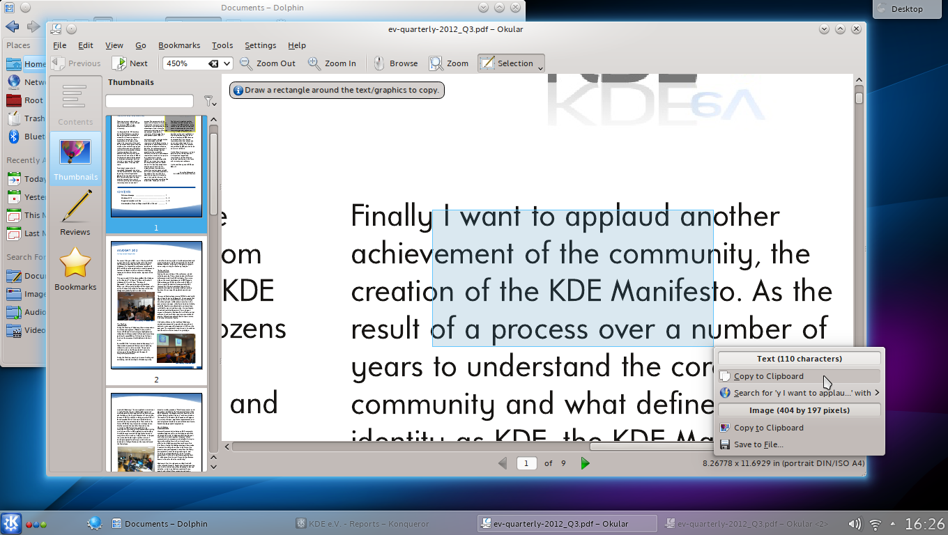Select the Today recently accessed entry in Dolphin
Image resolution: width=948 pixels, height=535 pixels.
[x=25, y=179]
